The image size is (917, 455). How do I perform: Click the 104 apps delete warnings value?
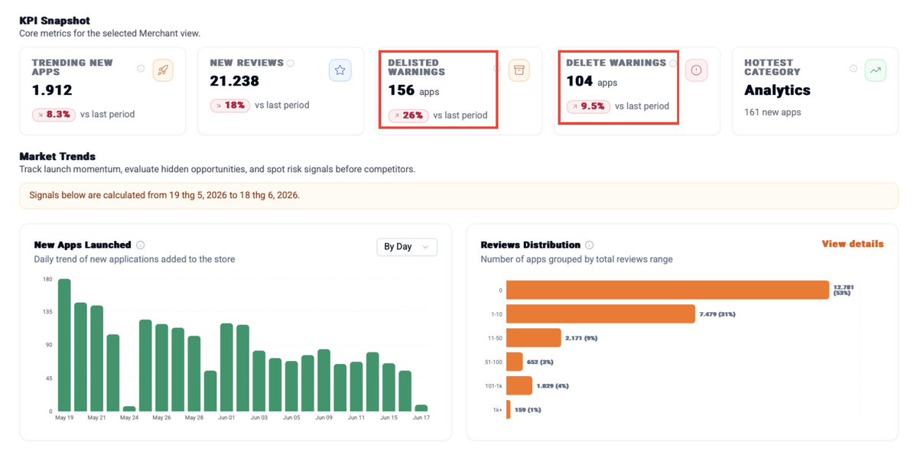click(x=592, y=81)
